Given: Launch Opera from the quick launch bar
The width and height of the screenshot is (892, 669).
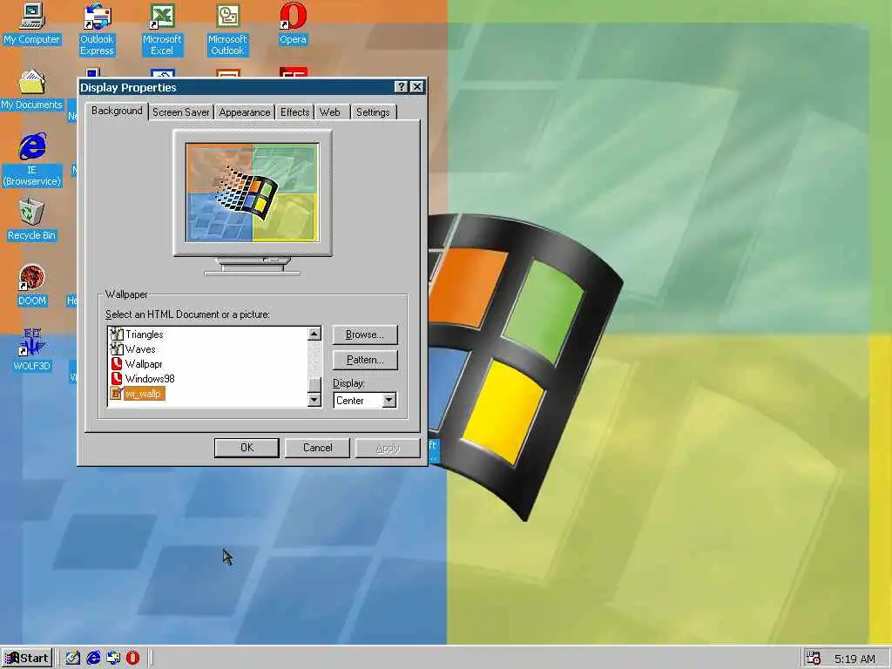Looking at the screenshot, I should point(132,658).
